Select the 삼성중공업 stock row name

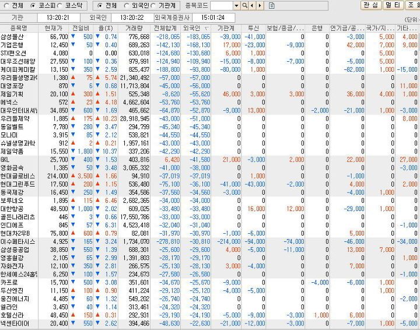pyautogui.click(x=15, y=250)
